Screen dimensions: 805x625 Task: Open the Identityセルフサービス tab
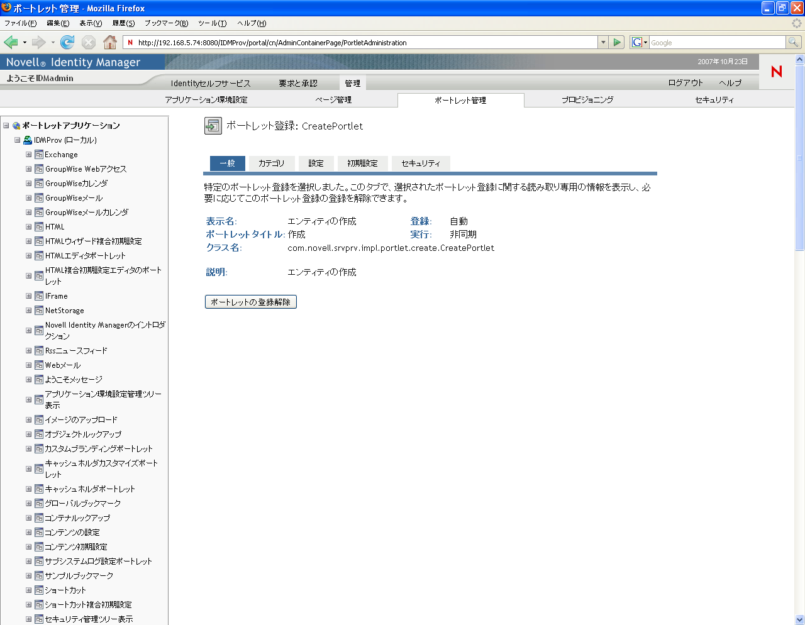[x=211, y=83]
